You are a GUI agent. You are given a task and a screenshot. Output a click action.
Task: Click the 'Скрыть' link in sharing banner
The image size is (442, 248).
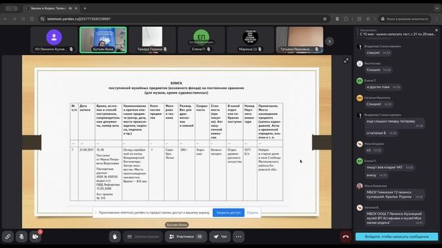(x=252, y=213)
